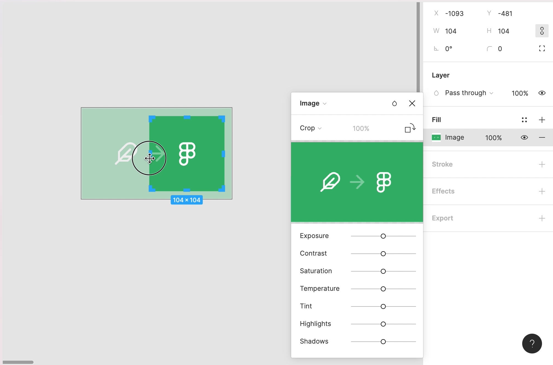Click the constrain proportions link icon
This screenshot has width=553, height=365.
[x=542, y=31]
